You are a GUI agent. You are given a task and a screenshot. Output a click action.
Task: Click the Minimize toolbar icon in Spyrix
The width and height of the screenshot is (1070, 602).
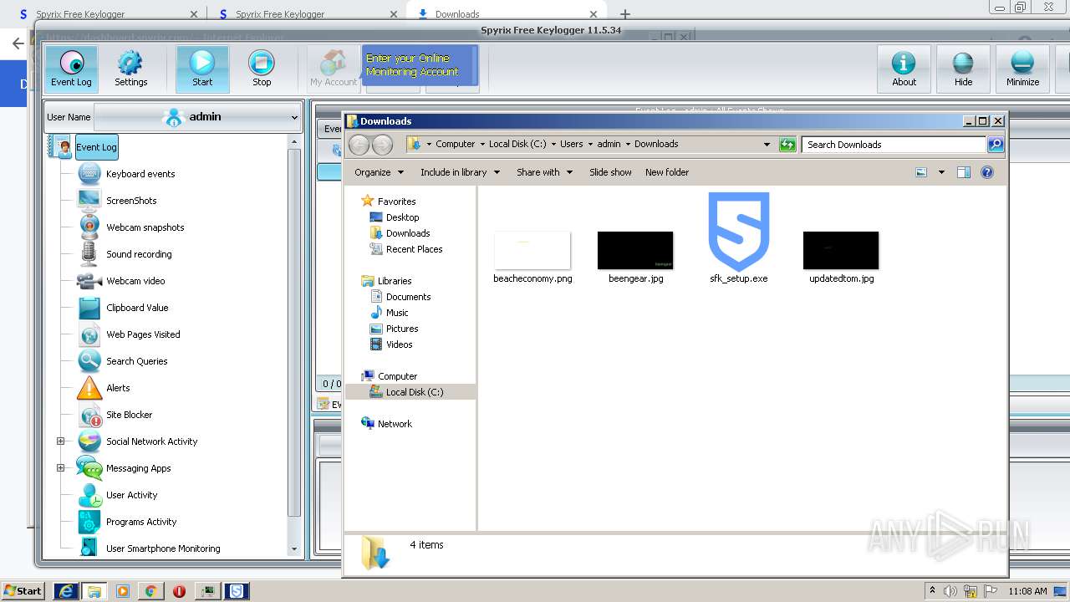(1022, 69)
